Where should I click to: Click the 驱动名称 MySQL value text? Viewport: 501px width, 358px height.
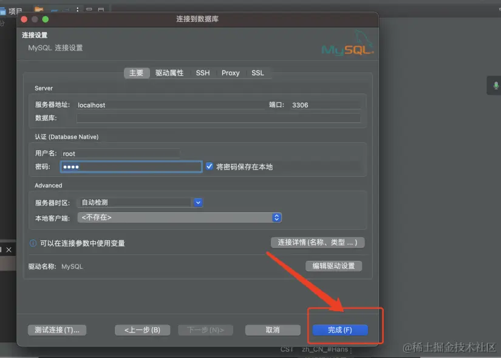coord(72,266)
